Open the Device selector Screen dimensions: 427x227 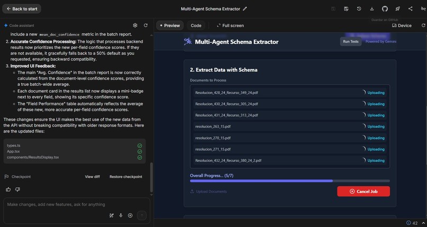pyautogui.click(x=402, y=25)
